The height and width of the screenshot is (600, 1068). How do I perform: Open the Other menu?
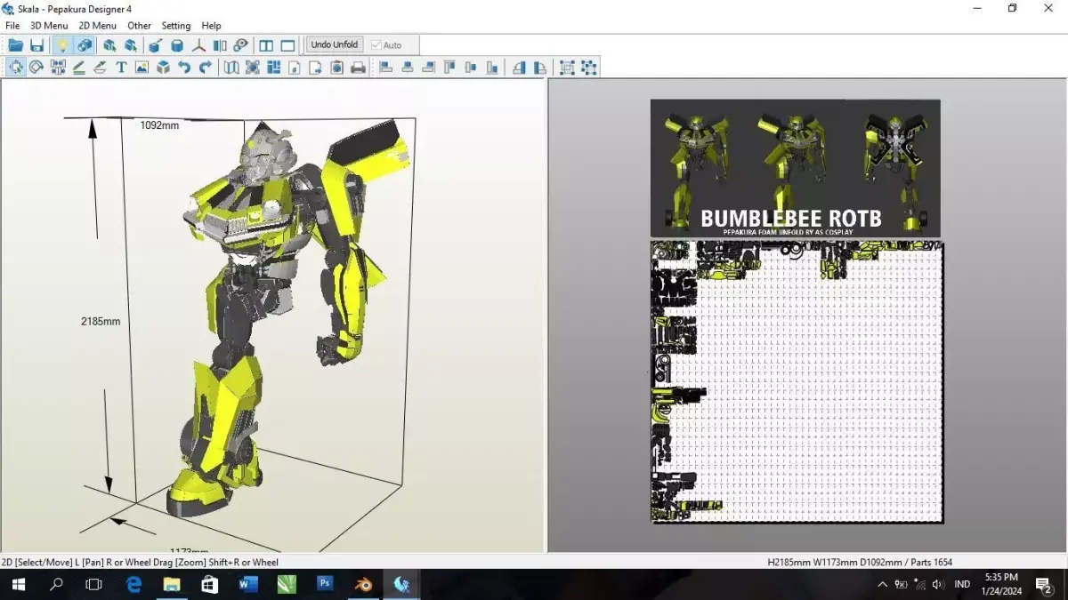pyautogui.click(x=139, y=26)
